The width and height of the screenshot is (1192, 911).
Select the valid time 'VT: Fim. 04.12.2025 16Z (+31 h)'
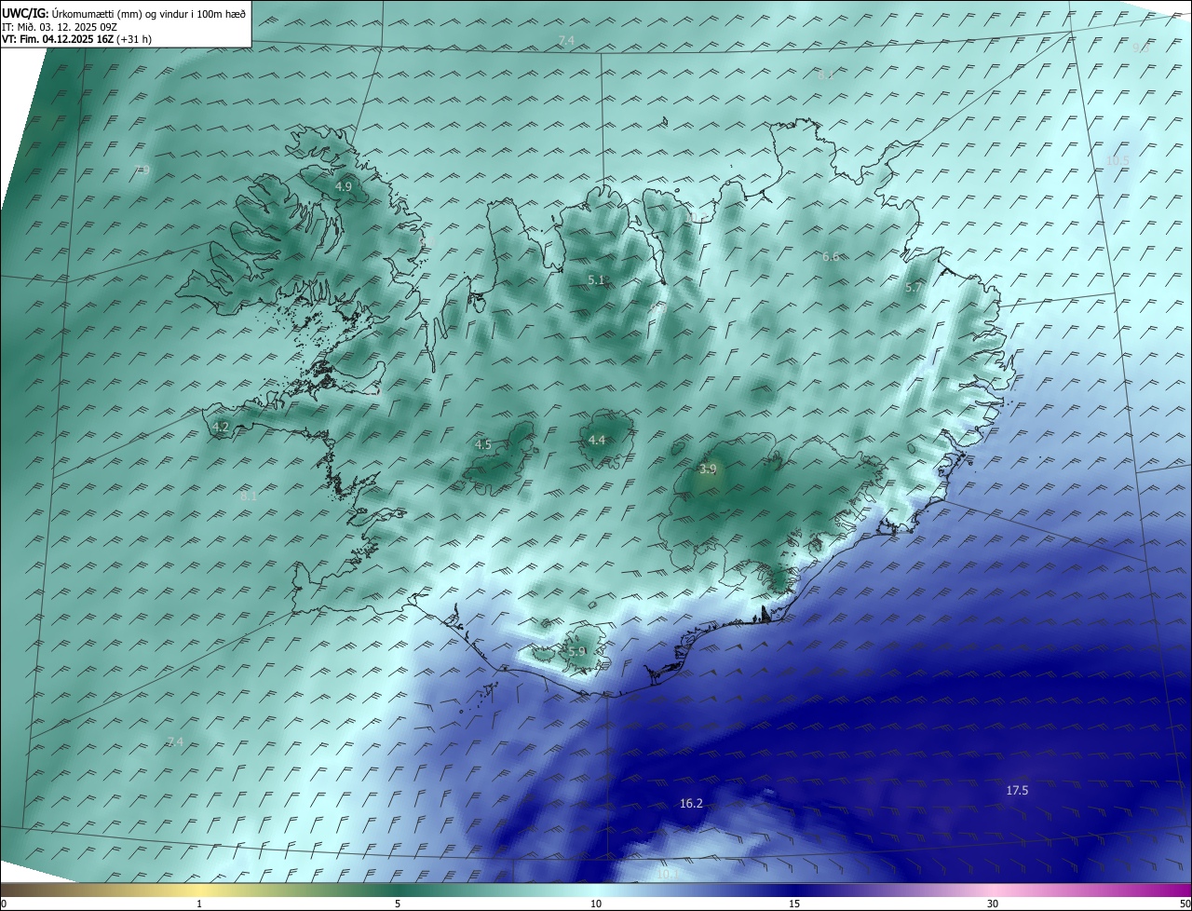click(x=76, y=39)
